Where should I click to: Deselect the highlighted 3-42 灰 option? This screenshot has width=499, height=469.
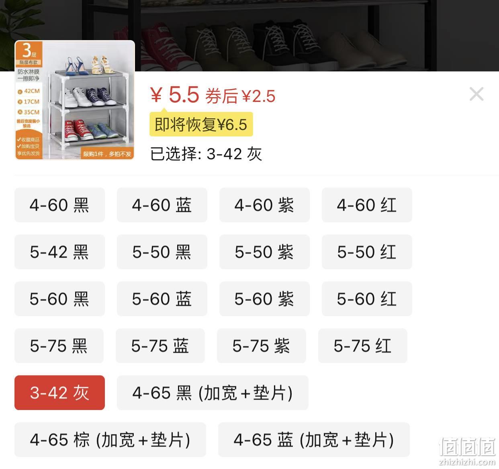click(59, 392)
